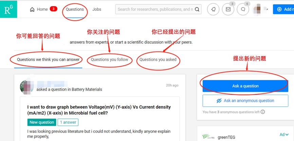The width and height of the screenshot is (294, 141).
Task: Open the Home icon link
Action: pos(32,9)
